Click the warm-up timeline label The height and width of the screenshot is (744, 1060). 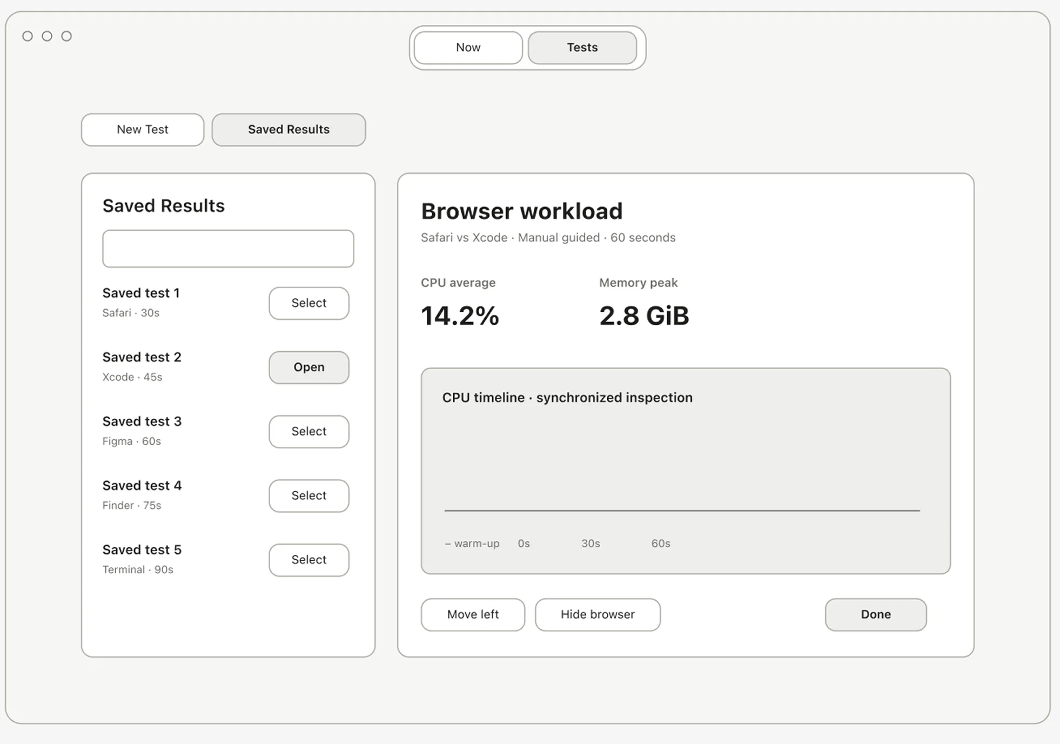point(472,544)
